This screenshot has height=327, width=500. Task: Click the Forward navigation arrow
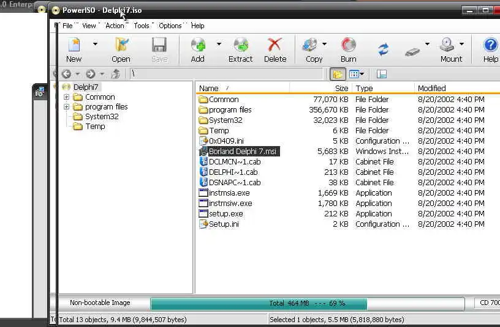[91, 74]
